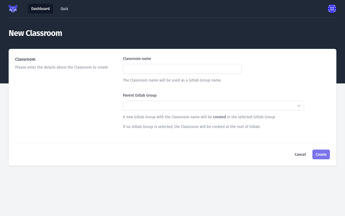Open the profile icon in the top right
345x216 pixels.
tap(332, 9)
